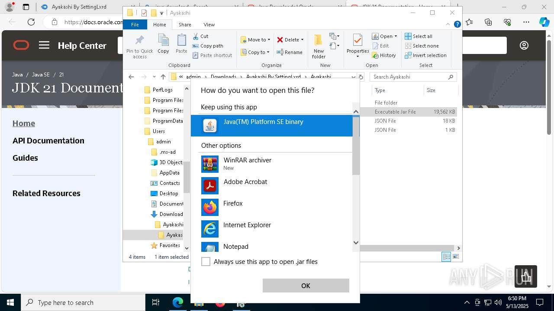Click Explorer file list horizontal scrollbar
Screen dimensions: 554x311
(x=407, y=248)
